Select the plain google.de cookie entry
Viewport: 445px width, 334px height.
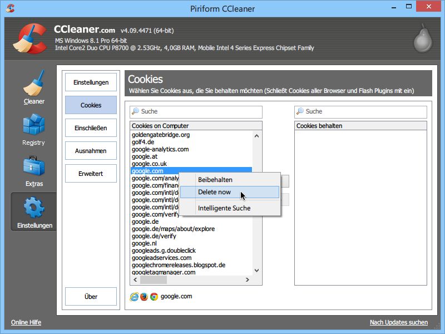click(x=145, y=222)
